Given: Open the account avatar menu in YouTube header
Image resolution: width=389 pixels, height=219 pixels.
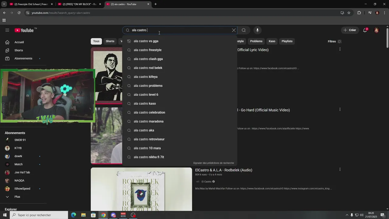Looking at the screenshot, I should pyautogui.click(x=377, y=30).
